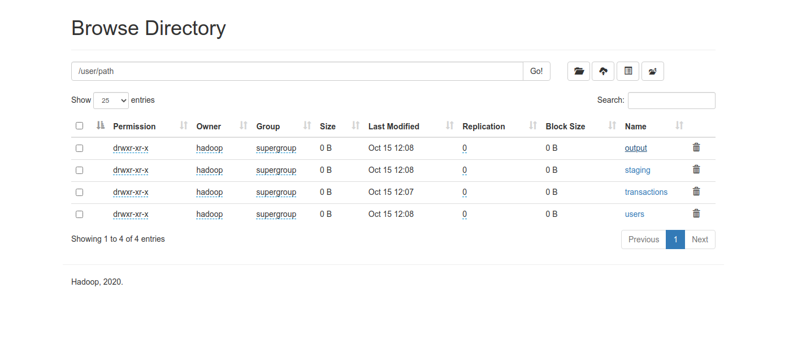Click the create new directory folder icon

[x=579, y=71]
